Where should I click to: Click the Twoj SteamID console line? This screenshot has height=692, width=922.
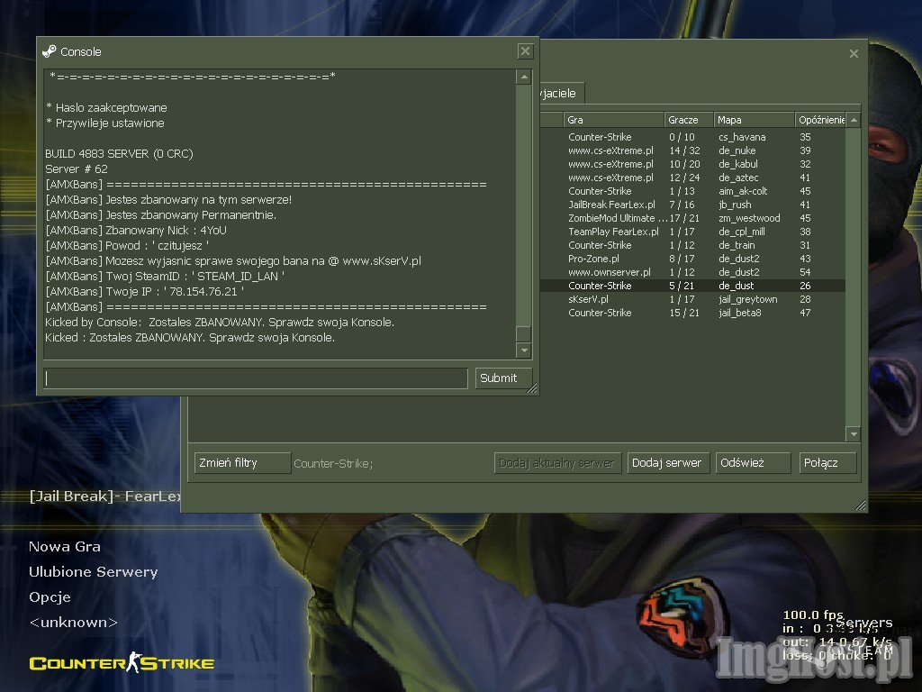pyautogui.click(x=166, y=277)
